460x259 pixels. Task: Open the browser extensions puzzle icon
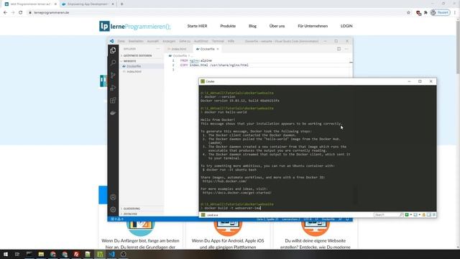pos(425,13)
